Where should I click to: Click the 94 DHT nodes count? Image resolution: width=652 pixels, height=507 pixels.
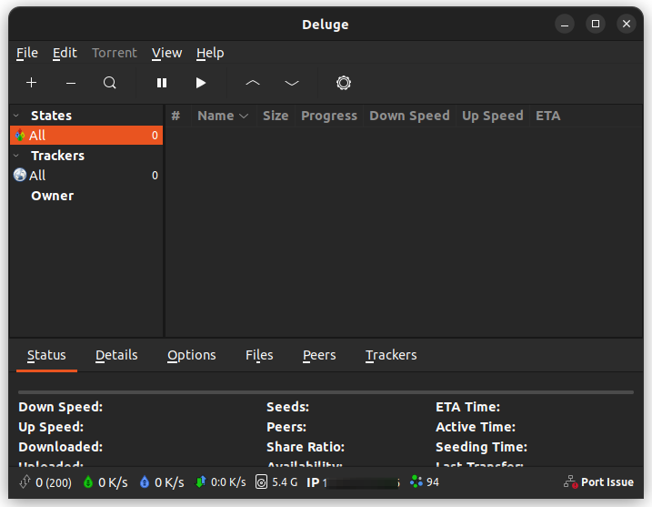[433, 482]
